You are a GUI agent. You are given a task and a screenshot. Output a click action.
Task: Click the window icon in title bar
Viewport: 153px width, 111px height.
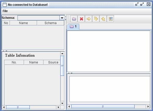pos(5,5)
